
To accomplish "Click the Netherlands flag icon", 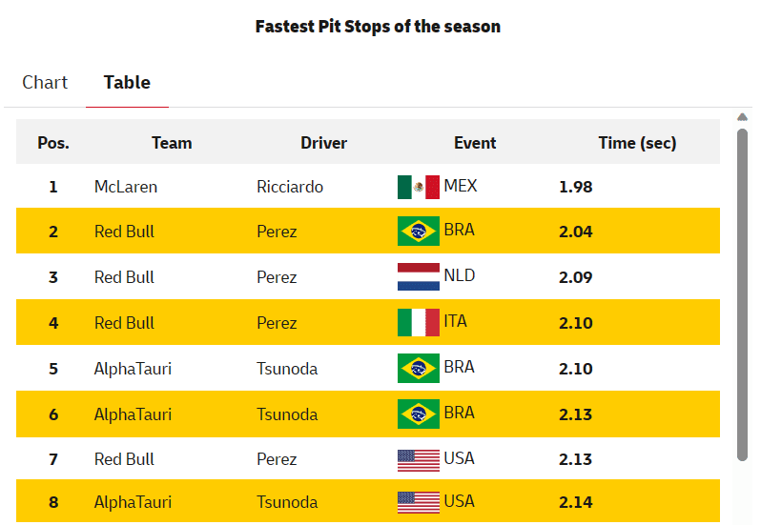I will [418, 277].
